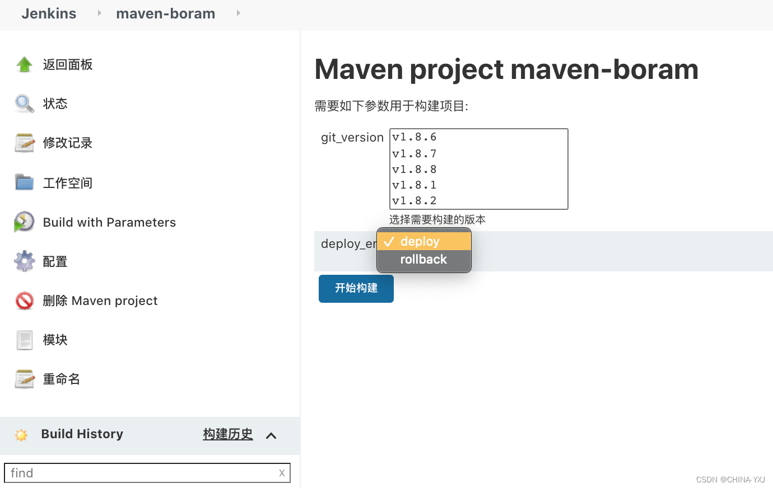
Task: Open the 修改记录 link
Action: click(x=68, y=143)
